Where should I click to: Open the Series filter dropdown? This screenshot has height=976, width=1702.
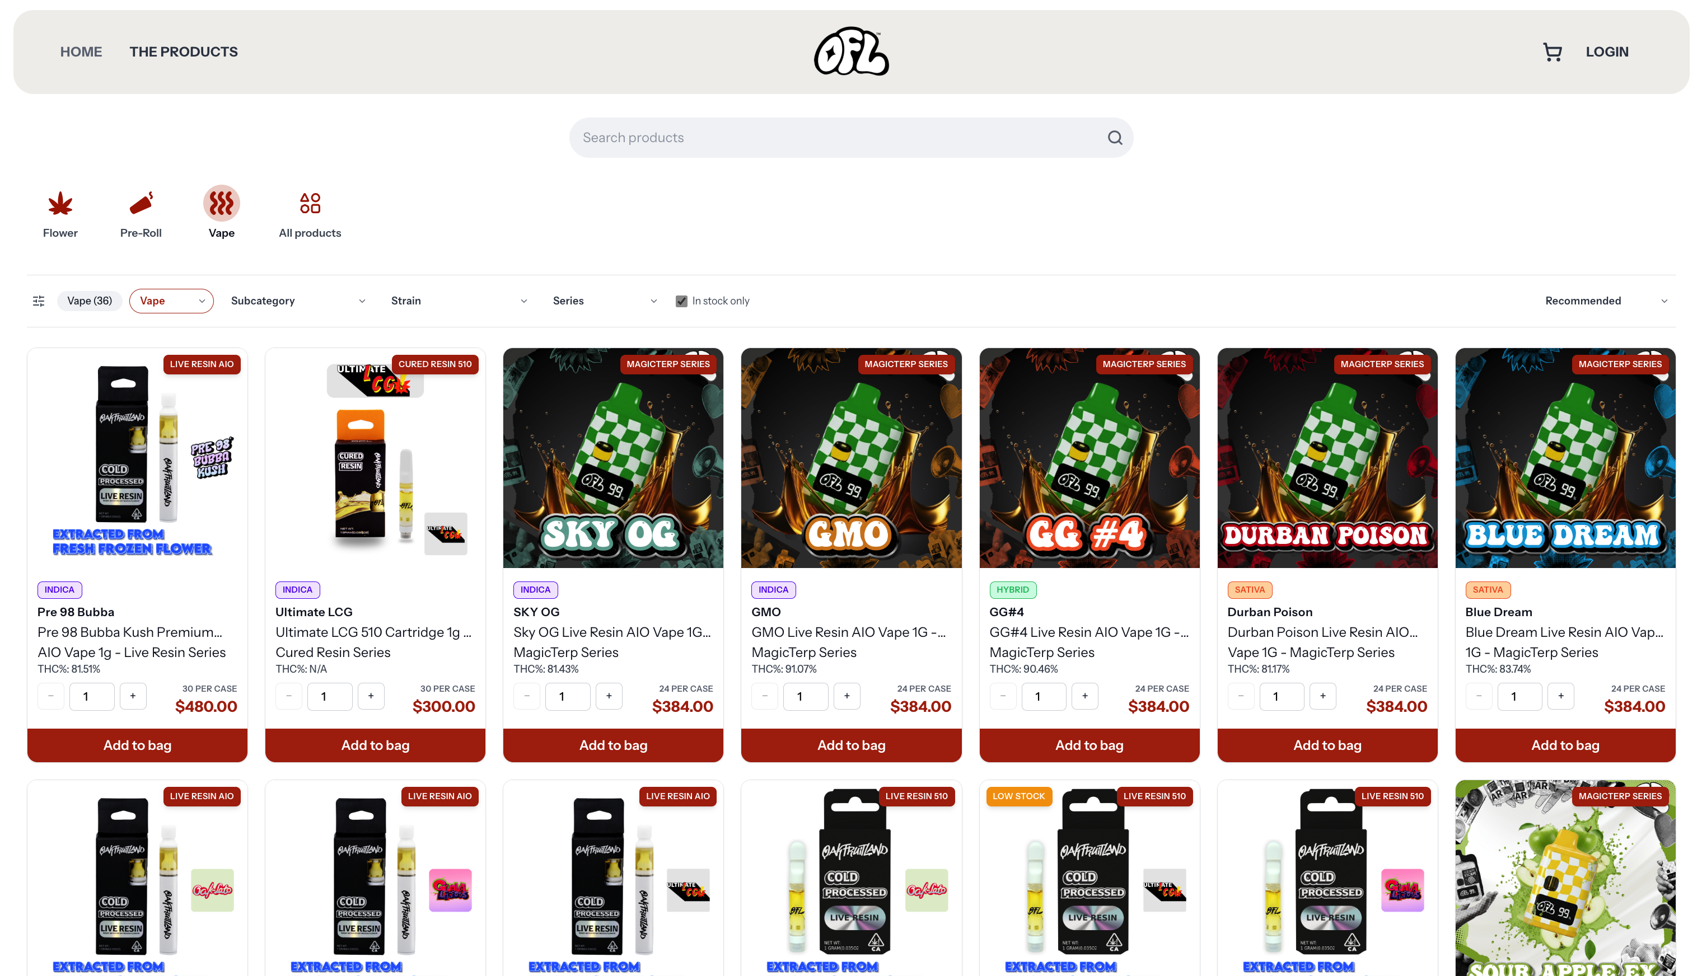click(x=604, y=301)
